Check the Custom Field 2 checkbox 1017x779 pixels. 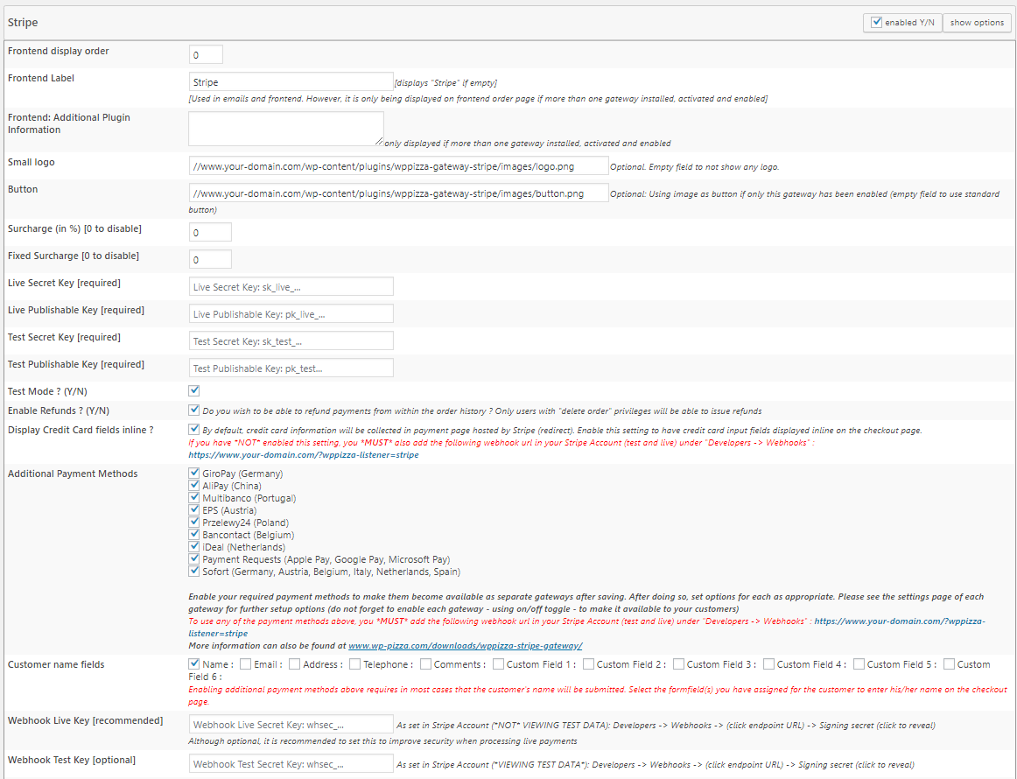coord(588,663)
